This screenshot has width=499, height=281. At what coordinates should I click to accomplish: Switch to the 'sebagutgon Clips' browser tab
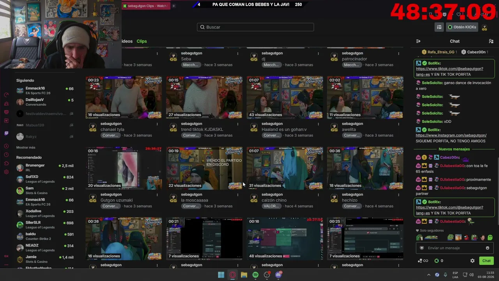coord(145,6)
